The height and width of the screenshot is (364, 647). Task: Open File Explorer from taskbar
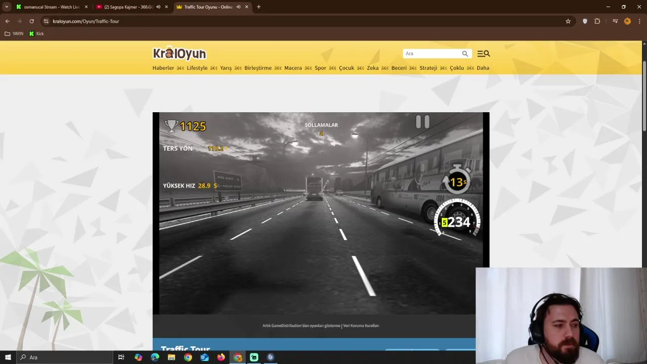click(171, 357)
